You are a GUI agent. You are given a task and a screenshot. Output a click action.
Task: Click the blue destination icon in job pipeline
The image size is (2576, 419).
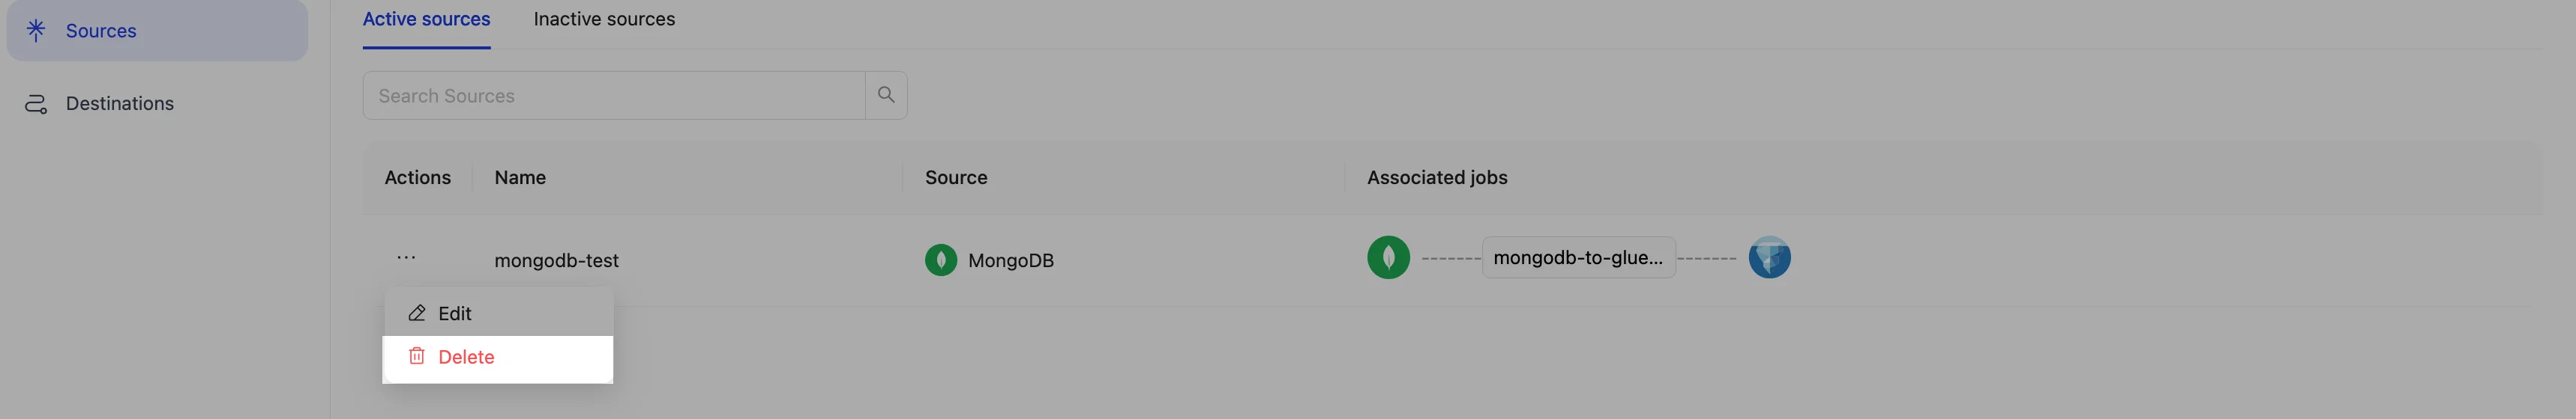(x=1769, y=257)
